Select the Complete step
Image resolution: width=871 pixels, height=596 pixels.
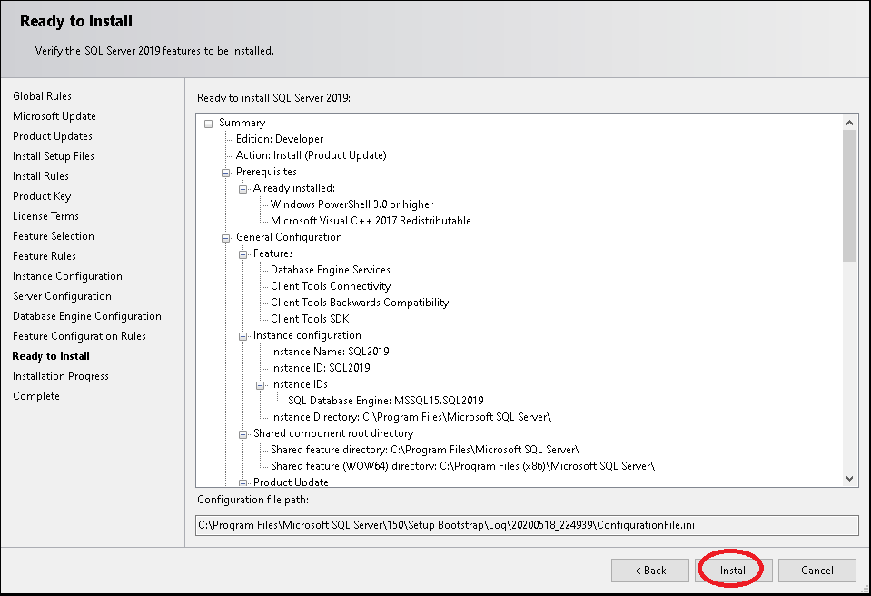coord(36,396)
